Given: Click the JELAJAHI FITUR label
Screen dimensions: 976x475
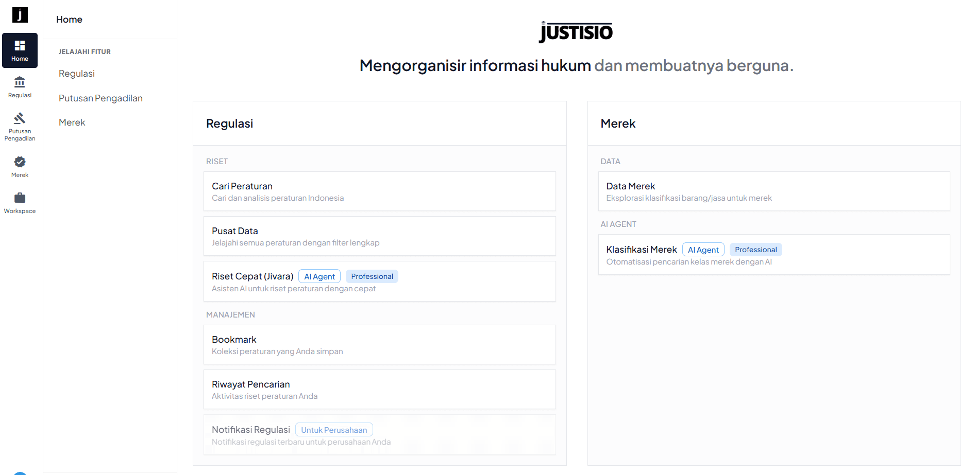Looking at the screenshot, I should coord(85,52).
